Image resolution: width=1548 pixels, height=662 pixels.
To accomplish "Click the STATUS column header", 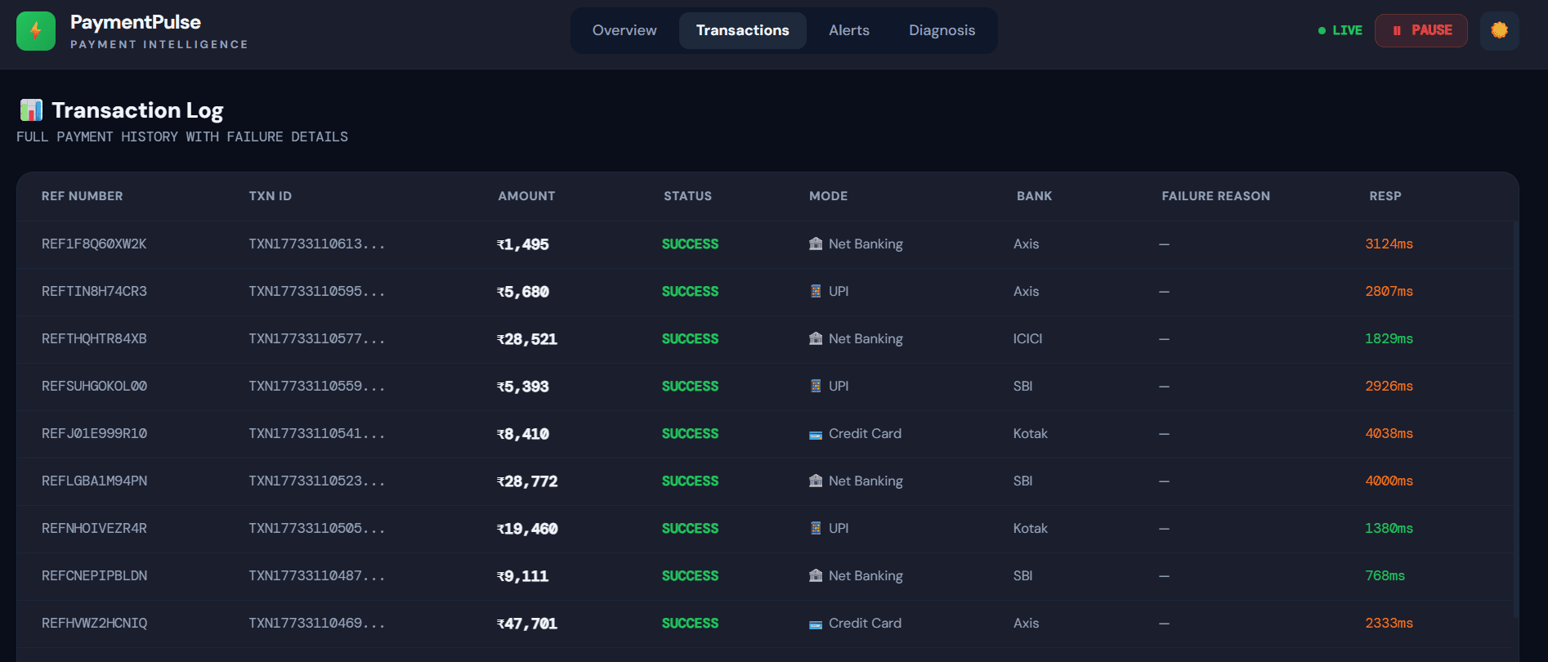I will (x=688, y=196).
